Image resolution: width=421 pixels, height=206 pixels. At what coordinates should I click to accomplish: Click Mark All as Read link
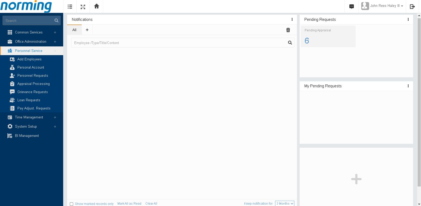tap(129, 204)
